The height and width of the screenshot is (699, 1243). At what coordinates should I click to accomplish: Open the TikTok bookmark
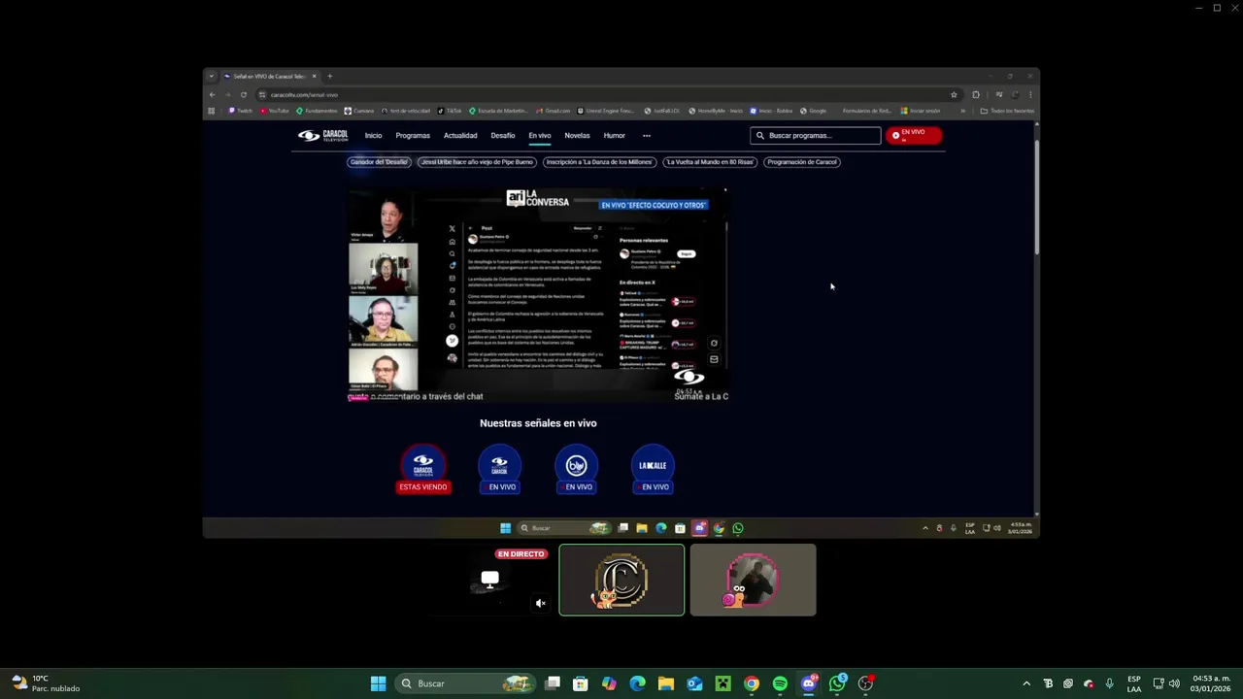tap(450, 111)
